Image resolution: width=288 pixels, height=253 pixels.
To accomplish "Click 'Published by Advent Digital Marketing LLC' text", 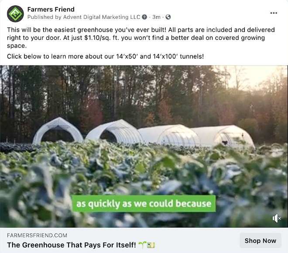I will (84, 17).
